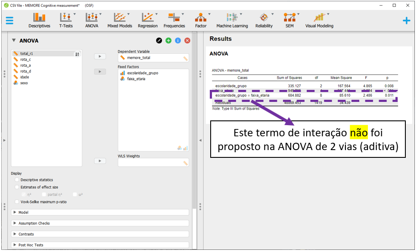Viewport: 417px width, 252px height.
Task: Open the Regression analysis menu
Action: point(148,20)
